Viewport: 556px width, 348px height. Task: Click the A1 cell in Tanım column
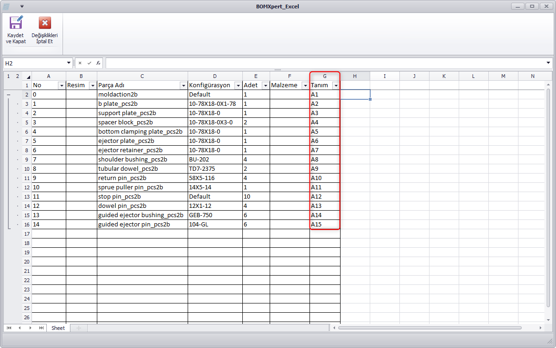point(325,95)
